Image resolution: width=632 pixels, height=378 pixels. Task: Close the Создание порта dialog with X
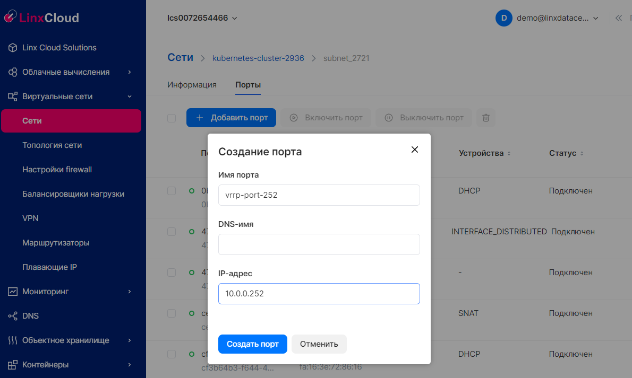tap(415, 150)
